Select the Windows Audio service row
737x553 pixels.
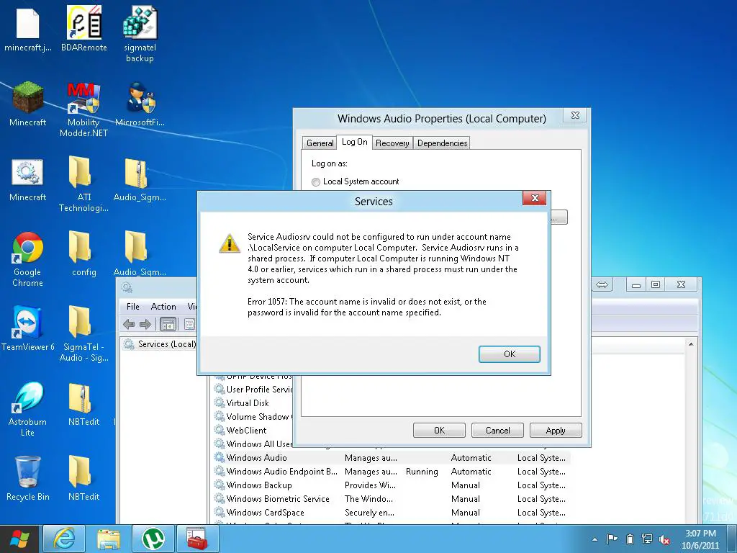click(391, 457)
